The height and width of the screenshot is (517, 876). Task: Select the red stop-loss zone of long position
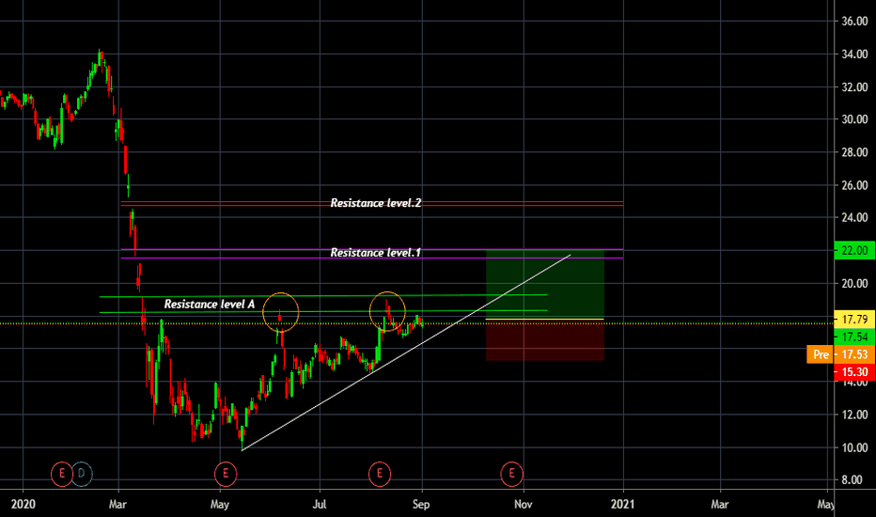coord(545,340)
